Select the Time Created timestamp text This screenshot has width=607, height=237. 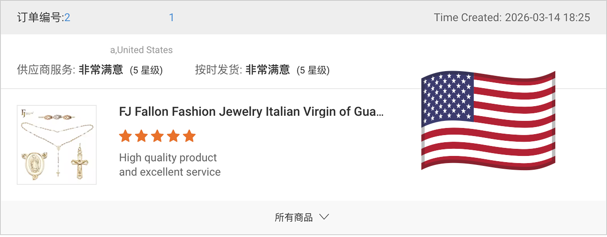[x=512, y=18]
